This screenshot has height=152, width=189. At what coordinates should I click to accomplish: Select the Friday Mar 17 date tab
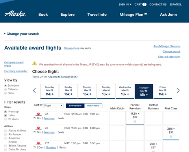tap(163, 91)
